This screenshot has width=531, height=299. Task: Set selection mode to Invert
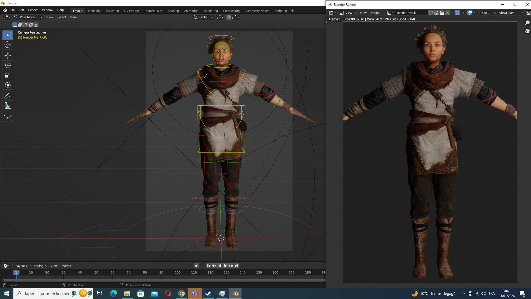pos(31,25)
